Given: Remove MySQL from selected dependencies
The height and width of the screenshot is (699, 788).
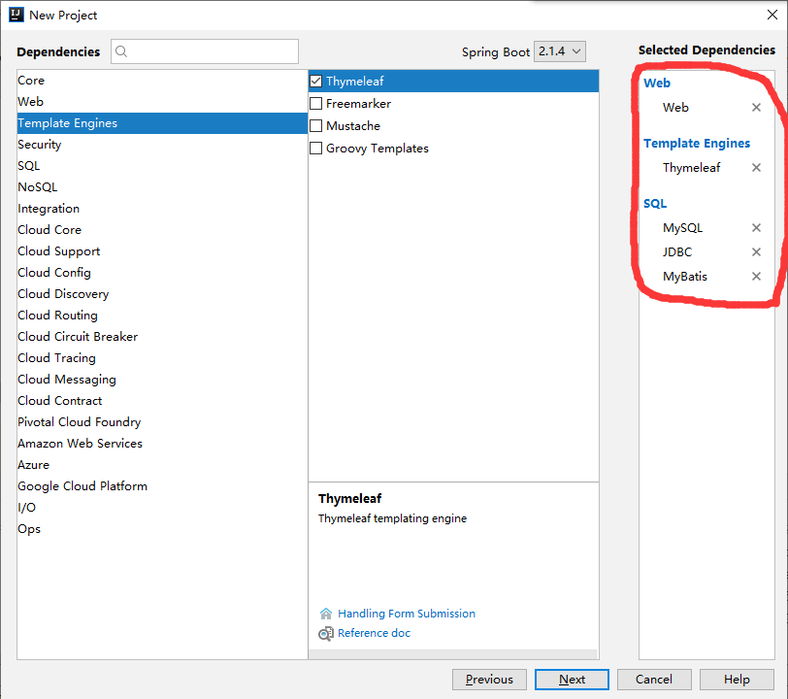Looking at the screenshot, I should tap(756, 228).
